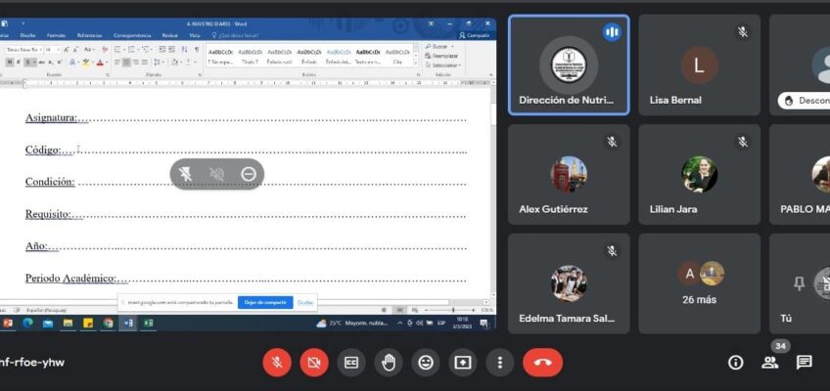Click the present screen icon
This screenshot has height=391, width=830.
[463, 363]
